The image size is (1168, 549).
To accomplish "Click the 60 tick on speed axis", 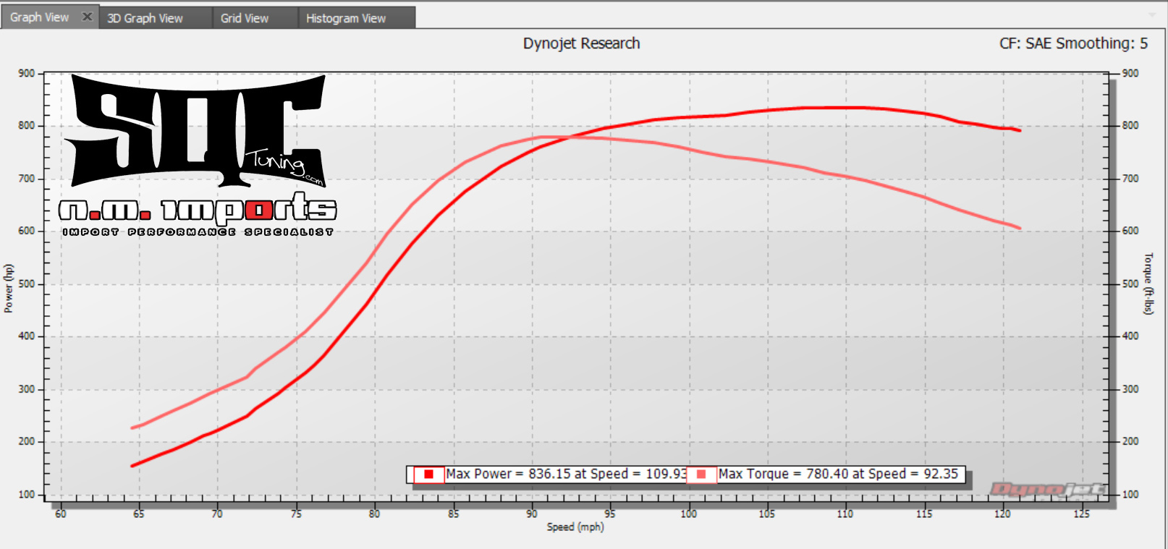I will tap(61, 514).
